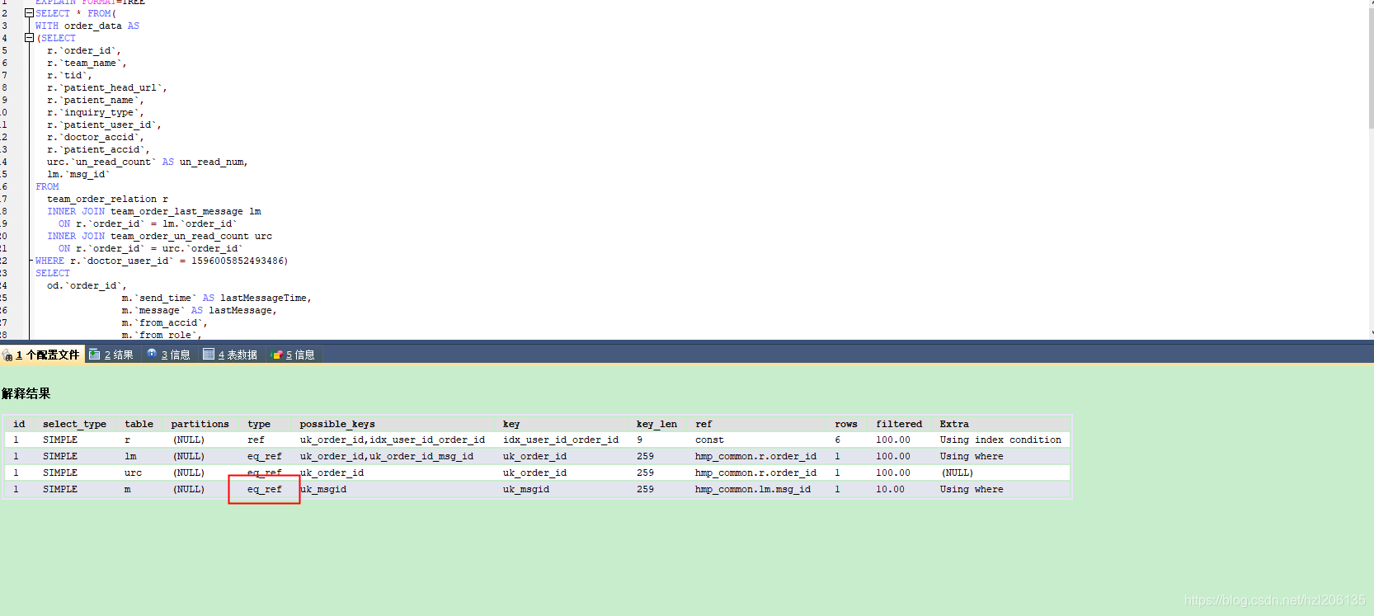
Task: Select the idx_user_id_order_id key cell
Action: pos(561,440)
